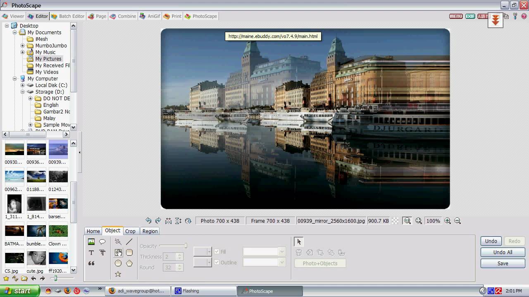Viewport: 529px width, 297px height.
Task: Choose the line drawing tool
Action: pyautogui.click(x=129, y=242)
